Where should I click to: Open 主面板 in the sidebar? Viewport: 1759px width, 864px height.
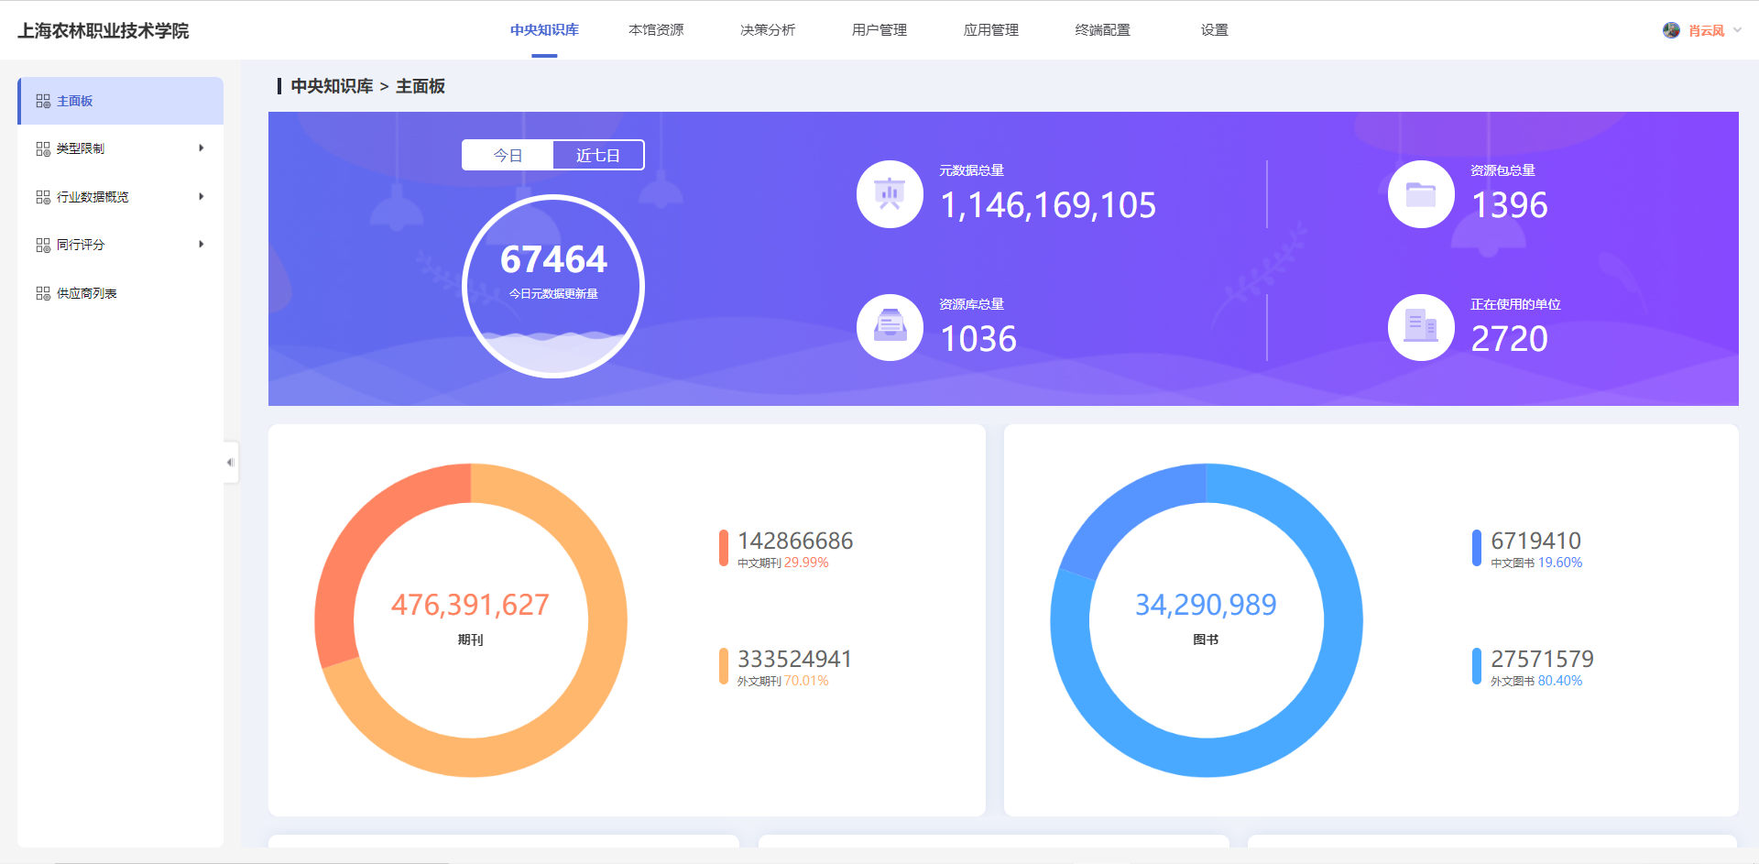click(121, 101)
